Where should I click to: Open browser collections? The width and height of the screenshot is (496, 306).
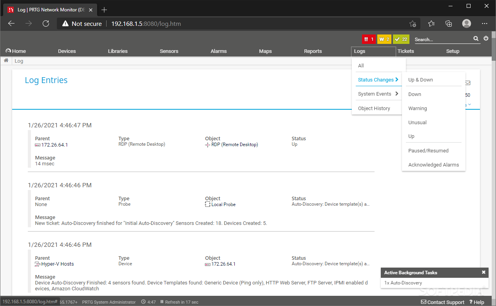pos(449,24)
